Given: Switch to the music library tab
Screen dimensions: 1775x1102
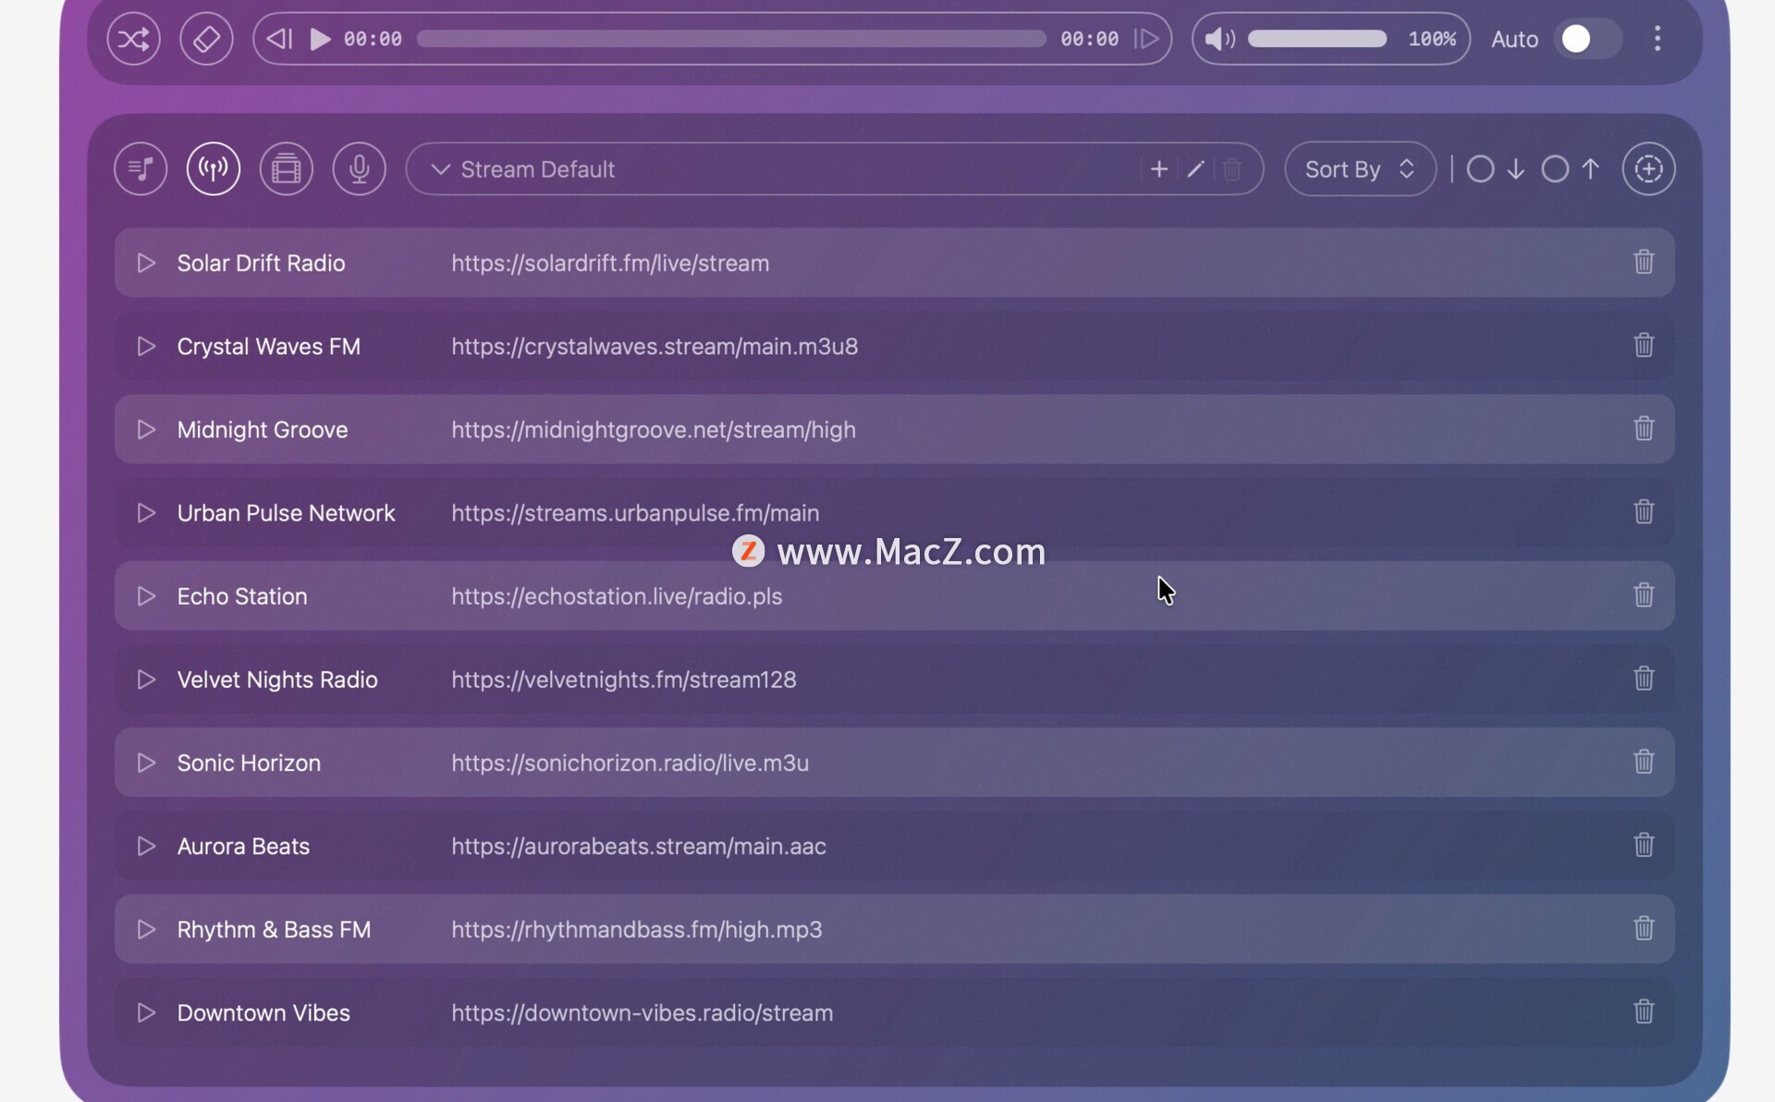Looking at the screenshot, I should (x=141, y=169).
